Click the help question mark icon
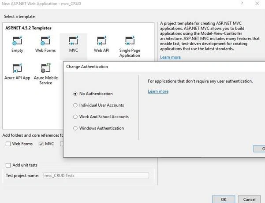Screen dimensions: 265x203 242,4
